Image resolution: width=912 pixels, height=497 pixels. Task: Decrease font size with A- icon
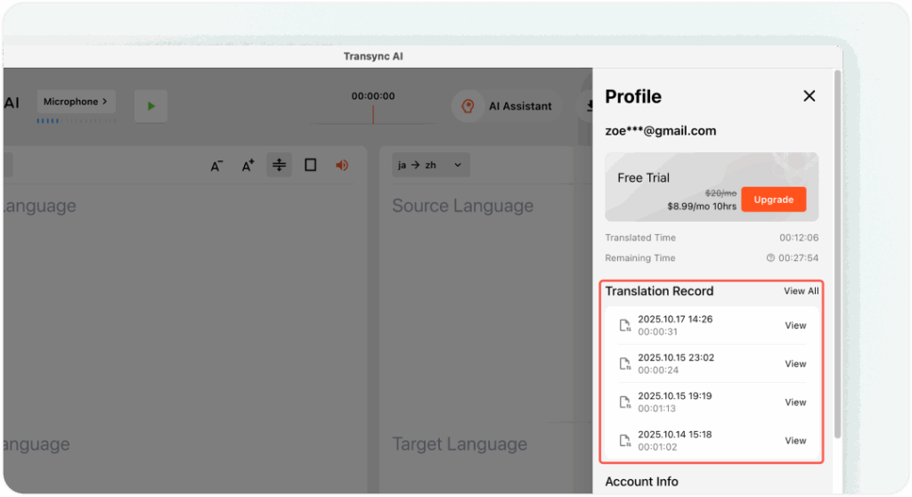216,166
